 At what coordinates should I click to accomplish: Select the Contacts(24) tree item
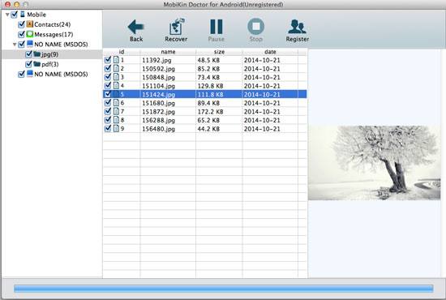click(53, 24)
